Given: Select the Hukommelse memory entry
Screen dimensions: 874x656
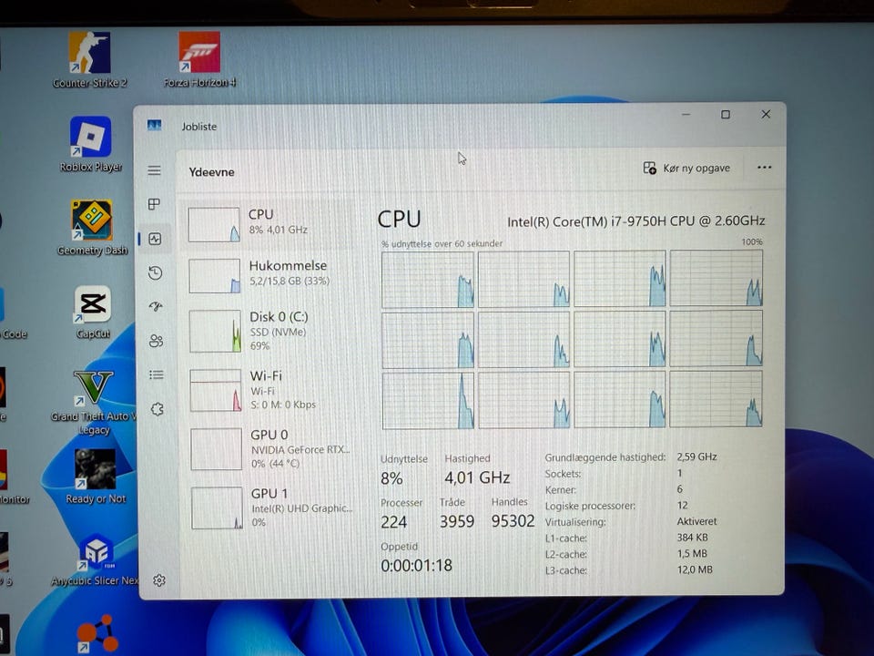Looking at the screenshot, I should (268, 275).
